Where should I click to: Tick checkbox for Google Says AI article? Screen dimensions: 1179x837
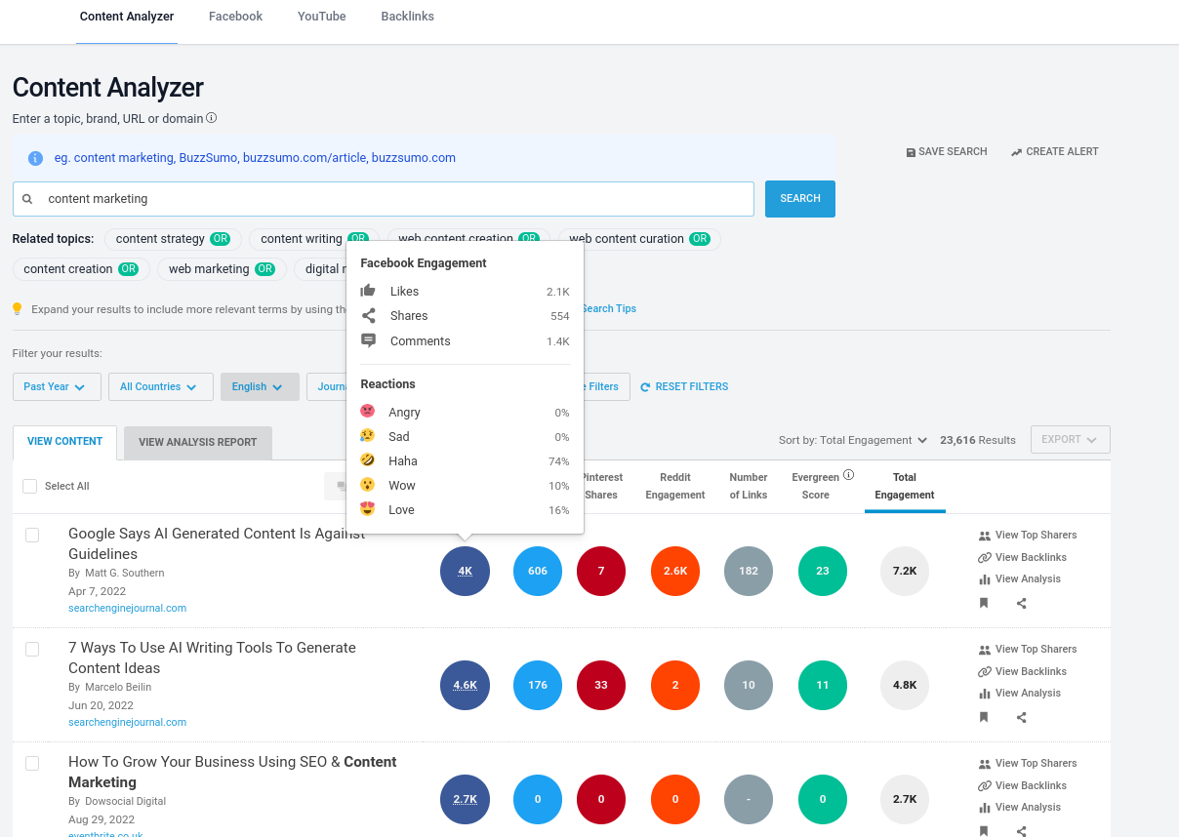pos(32,535)
